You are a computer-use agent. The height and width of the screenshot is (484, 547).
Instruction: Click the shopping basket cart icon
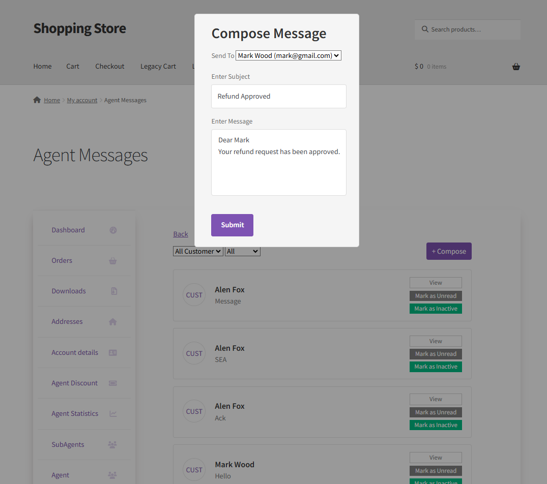[x=516, y=67]
